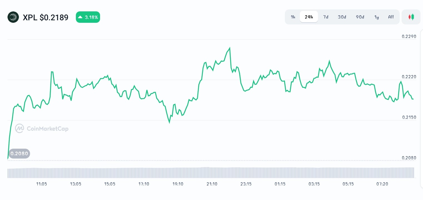This screenshot has width=423, height=200.
Task: Toggle the candlestick chart view icon
Action: (x=411, y=17)
